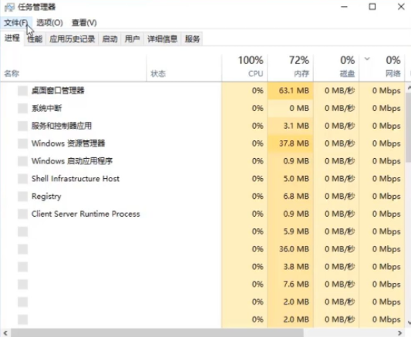Sort processes by 内存 column header
This screenshot has width=411, height=337.
pyautogui.click(x=291, y=66)
